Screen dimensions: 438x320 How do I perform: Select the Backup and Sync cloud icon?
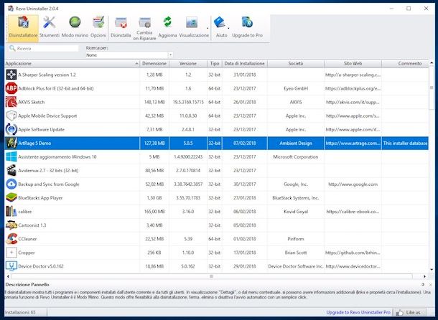point(11,184)
